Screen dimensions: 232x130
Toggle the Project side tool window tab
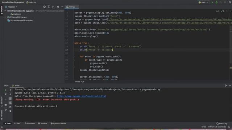[x=1, y=10]
